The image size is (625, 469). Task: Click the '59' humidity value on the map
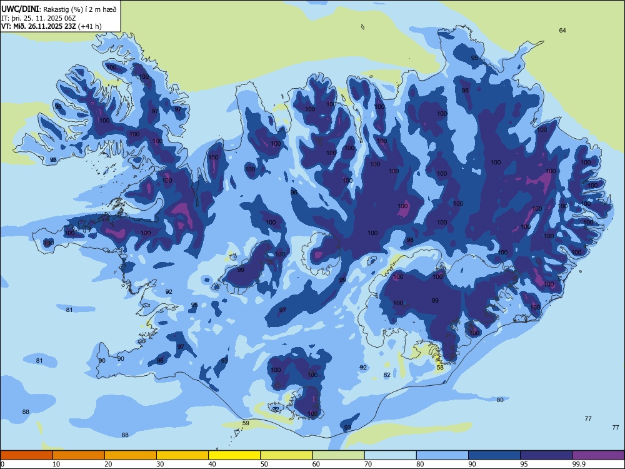[x=246, y=423]
